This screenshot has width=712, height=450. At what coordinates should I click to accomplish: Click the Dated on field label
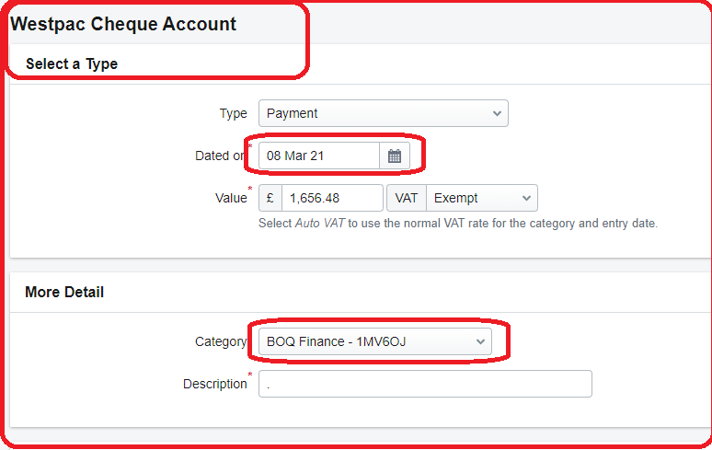[x=220, y=156]
